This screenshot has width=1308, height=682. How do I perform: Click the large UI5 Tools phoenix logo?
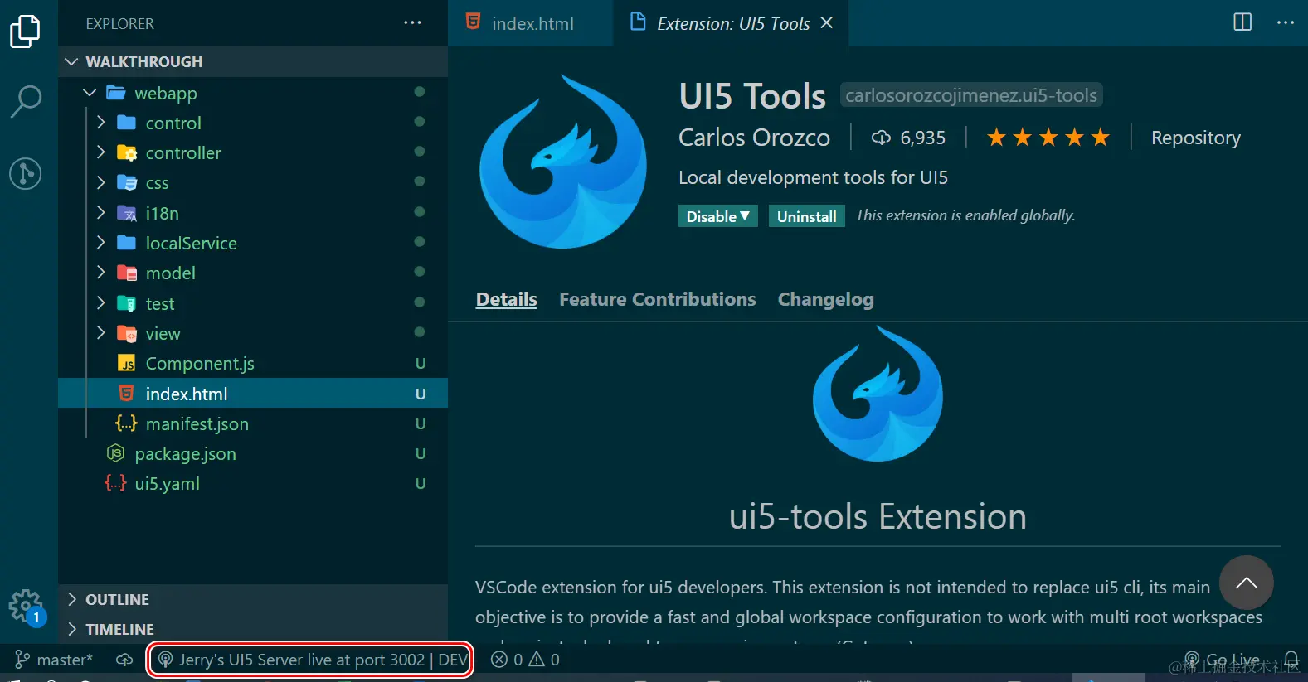pyautogui.click(x=563, y=161)
